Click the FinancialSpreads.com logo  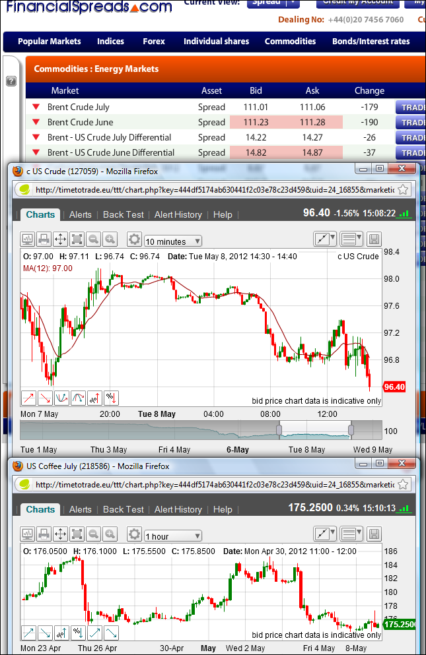tap(89, 7)
